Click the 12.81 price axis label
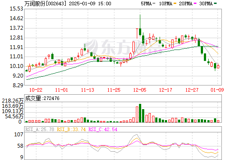 pyautogui.click(x=17, y=38)
